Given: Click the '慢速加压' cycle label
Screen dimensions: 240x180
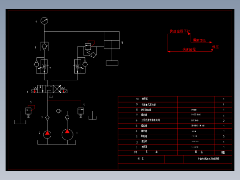Looking at the screenshot, I should 199,40.
